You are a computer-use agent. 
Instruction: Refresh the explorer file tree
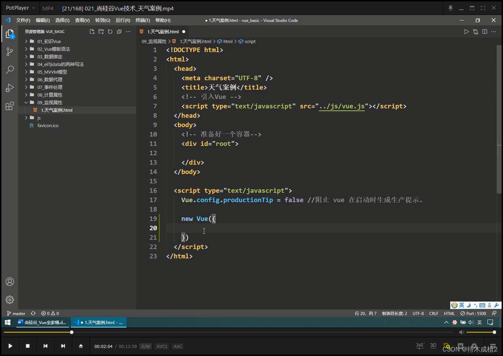tap(110, 32)
